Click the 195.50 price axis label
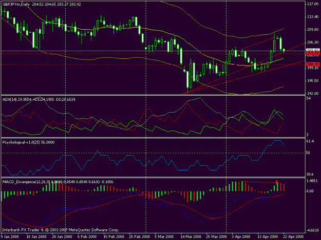 [x=313, y=81]
